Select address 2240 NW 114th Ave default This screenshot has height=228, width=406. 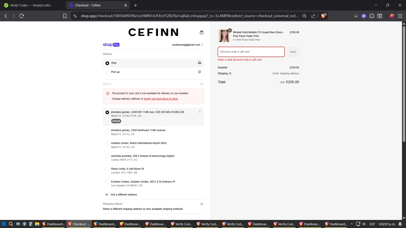click(153, 116)
